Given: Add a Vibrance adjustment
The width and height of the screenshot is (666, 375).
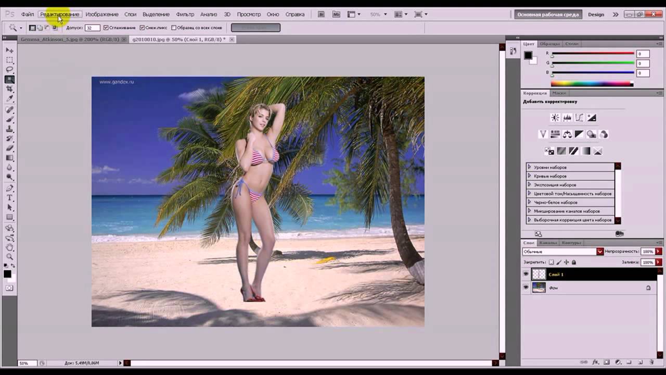Looking at the screenshot, I should [543, 134].
